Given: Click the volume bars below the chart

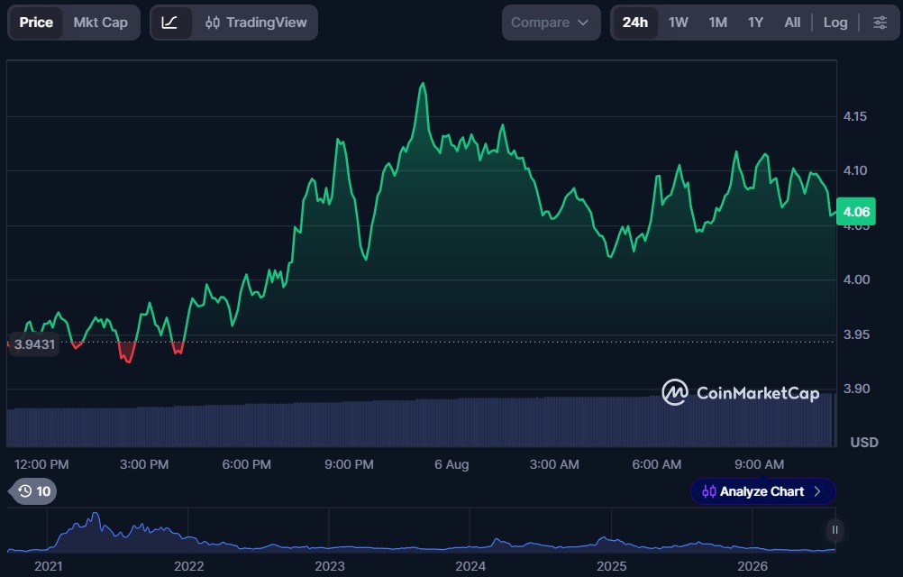Looking at the screenshot, I should pyautogui.click(x=421, y=422).
